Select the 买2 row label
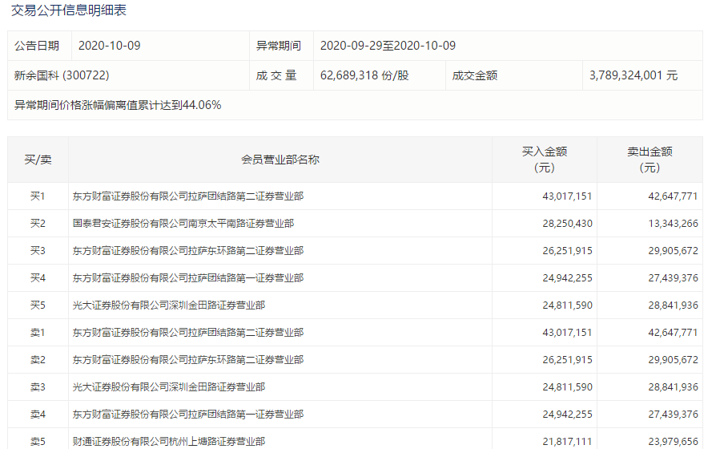This screenshot has height=449, width=724. [38, 224]
